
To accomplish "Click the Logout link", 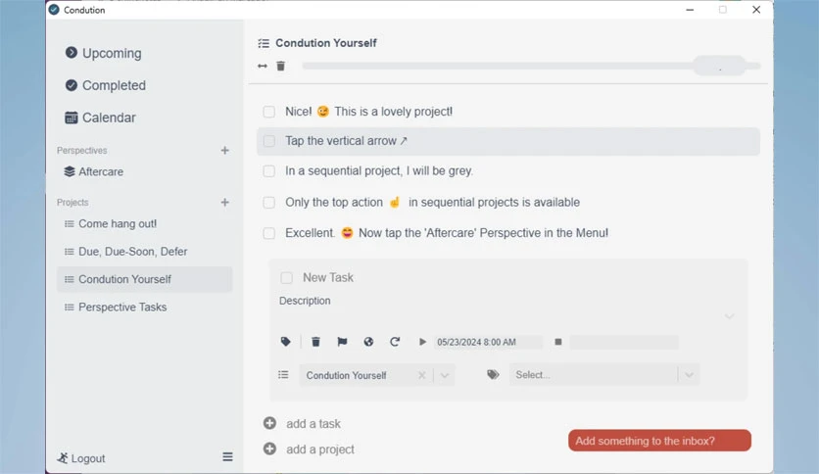I will coord(81,458).
